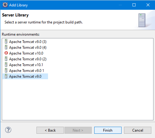Click the server icon beside Apache Tomcat v9.0 (2)
The image size is (155, 138).
6,59
